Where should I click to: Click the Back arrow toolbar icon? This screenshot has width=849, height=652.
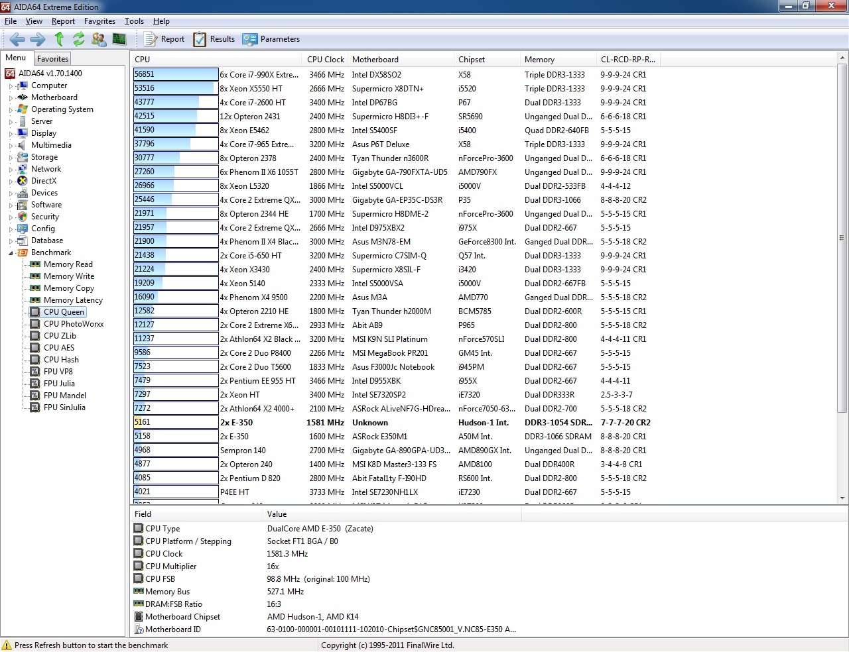(18, 39)
